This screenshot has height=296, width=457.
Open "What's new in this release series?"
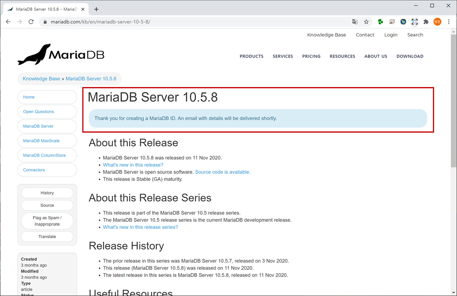pyautogui.click(x=141, y=227)
